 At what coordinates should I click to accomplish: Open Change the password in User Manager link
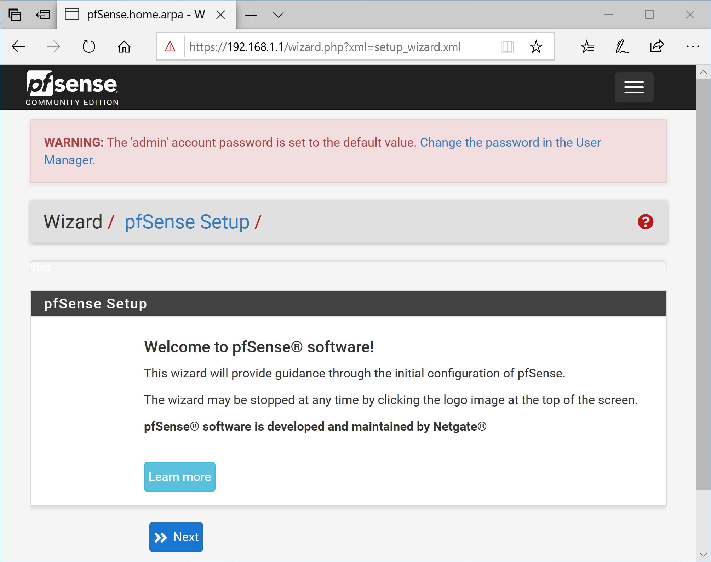509,142
